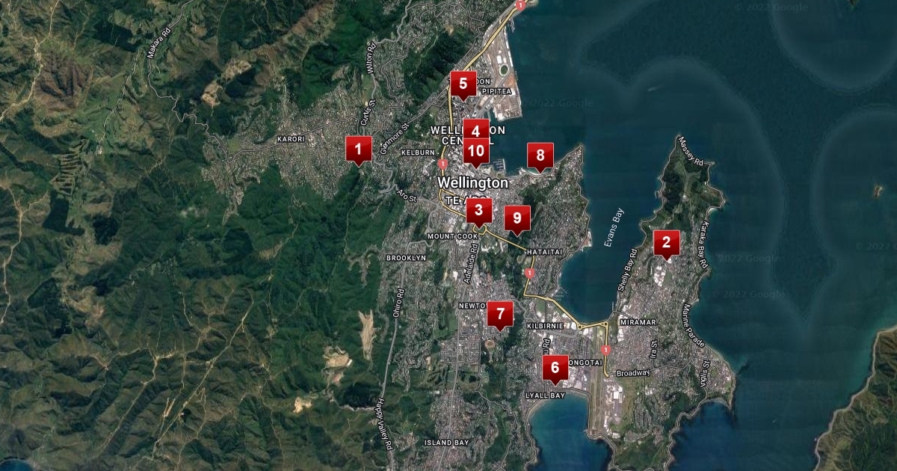897x471 pixels.
Task: Click the KARORI suburb label
Action: pyautogui.click(x=291, y=139)
